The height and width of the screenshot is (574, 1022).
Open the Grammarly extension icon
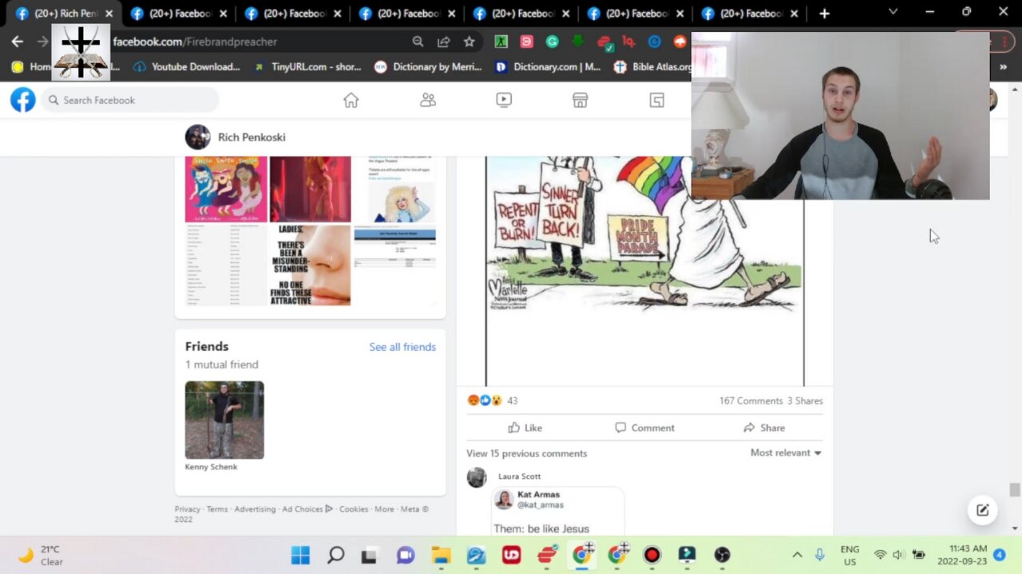tap(552, 41)
